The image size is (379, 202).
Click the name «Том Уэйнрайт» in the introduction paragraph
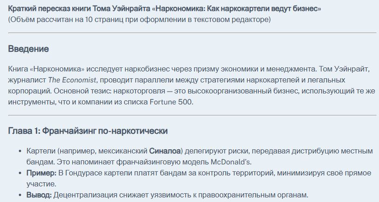click(344, 69)
